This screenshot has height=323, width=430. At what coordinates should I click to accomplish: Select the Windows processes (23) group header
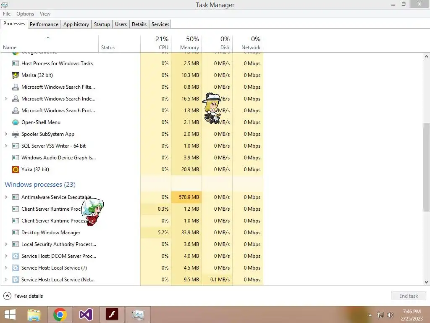40,184
